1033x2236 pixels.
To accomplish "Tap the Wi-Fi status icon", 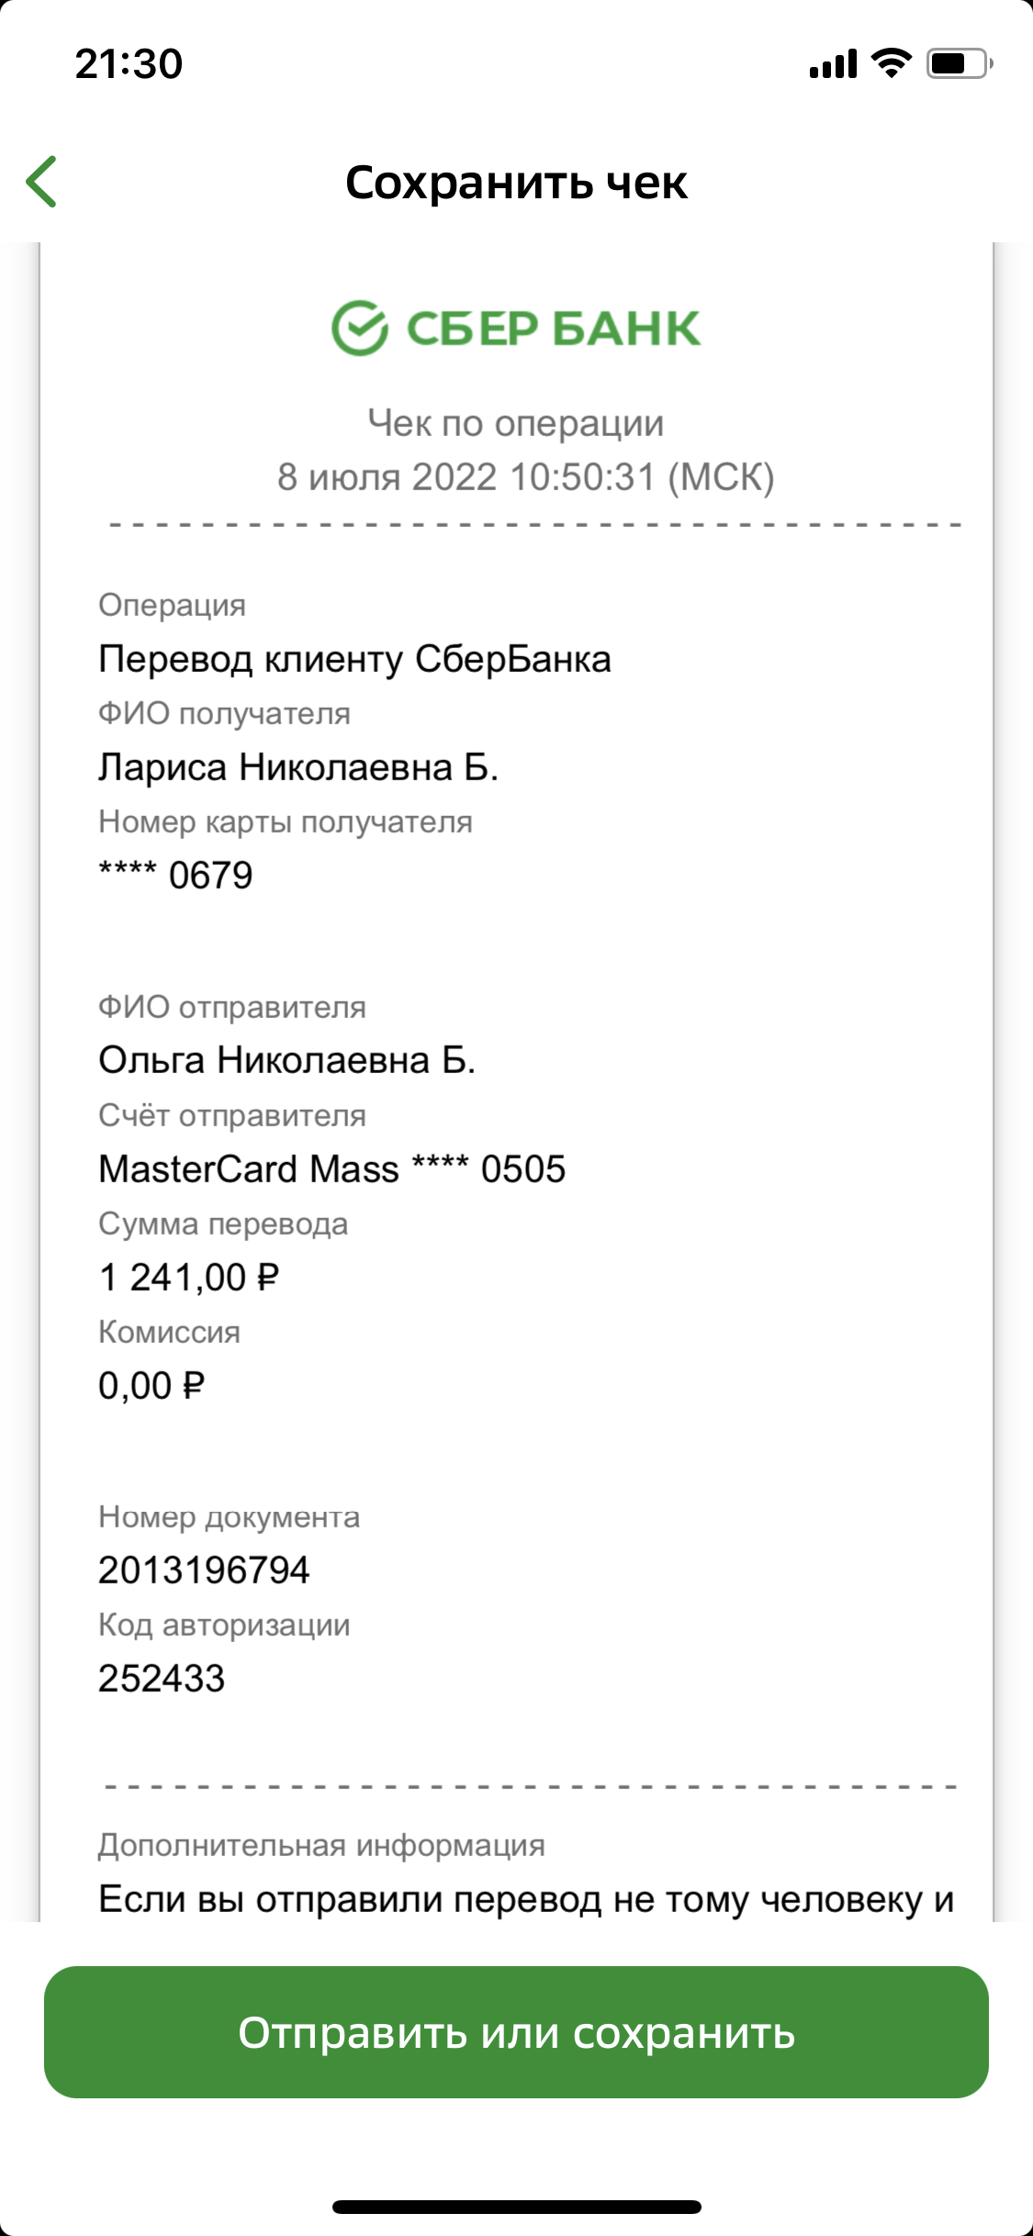I will [x=891, y=63].
